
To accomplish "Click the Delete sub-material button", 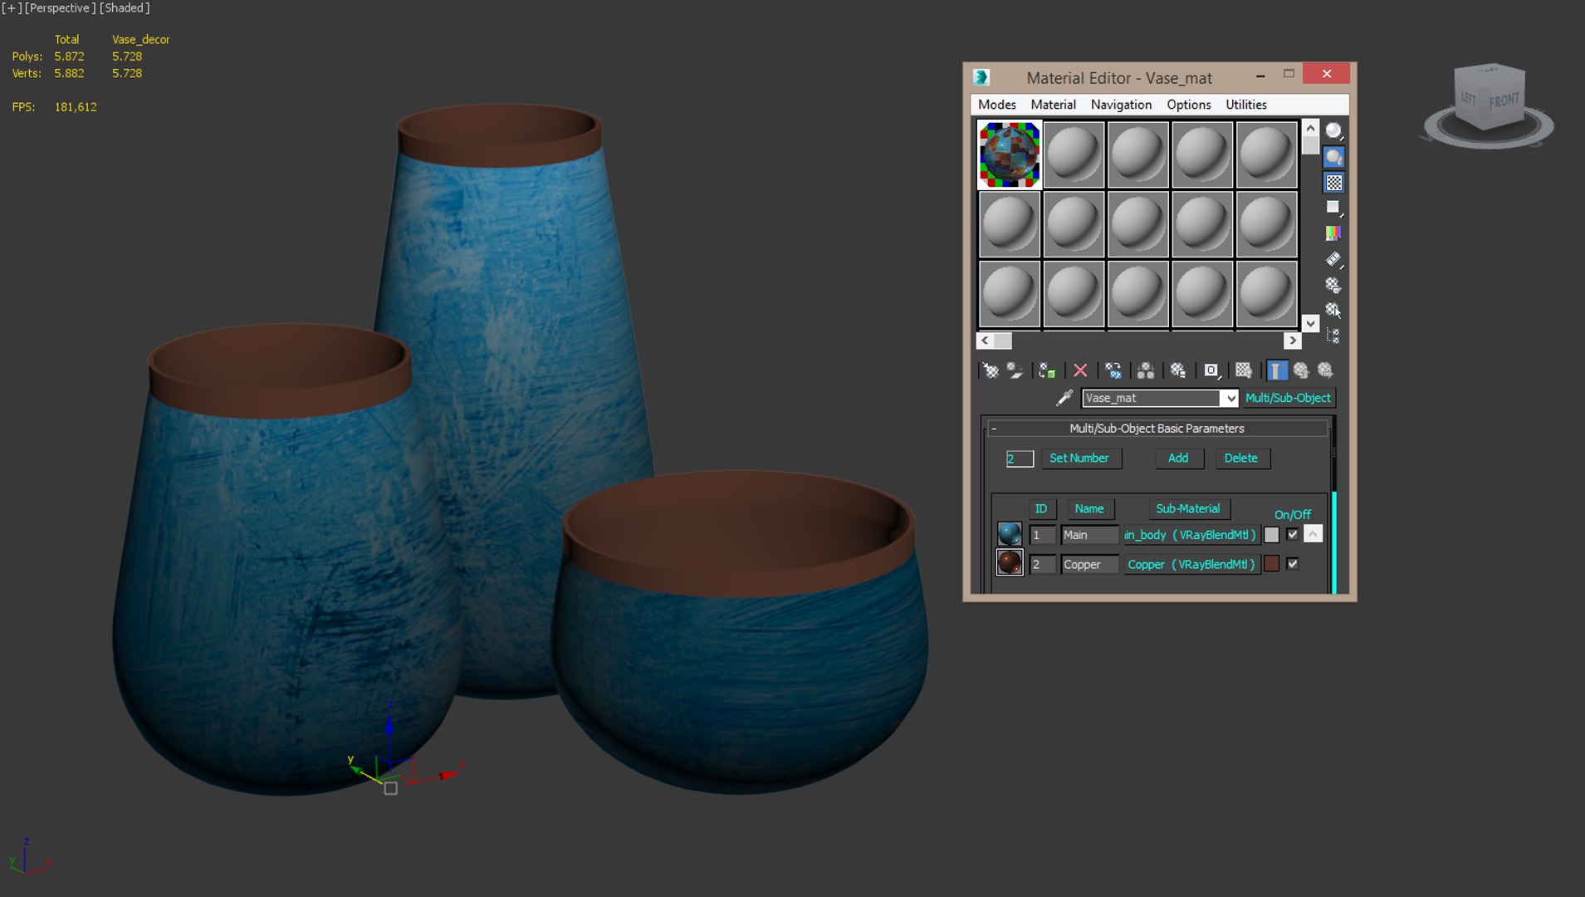I will (x=1241, y=458).
